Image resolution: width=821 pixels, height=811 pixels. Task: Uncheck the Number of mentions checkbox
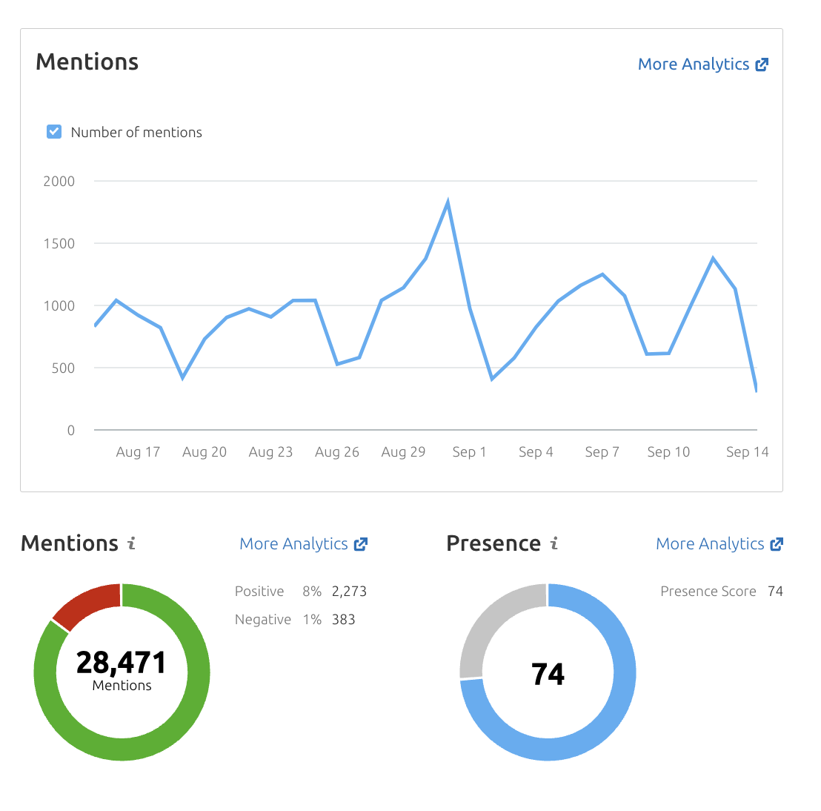pyautogui.click(x=54, y=132)
